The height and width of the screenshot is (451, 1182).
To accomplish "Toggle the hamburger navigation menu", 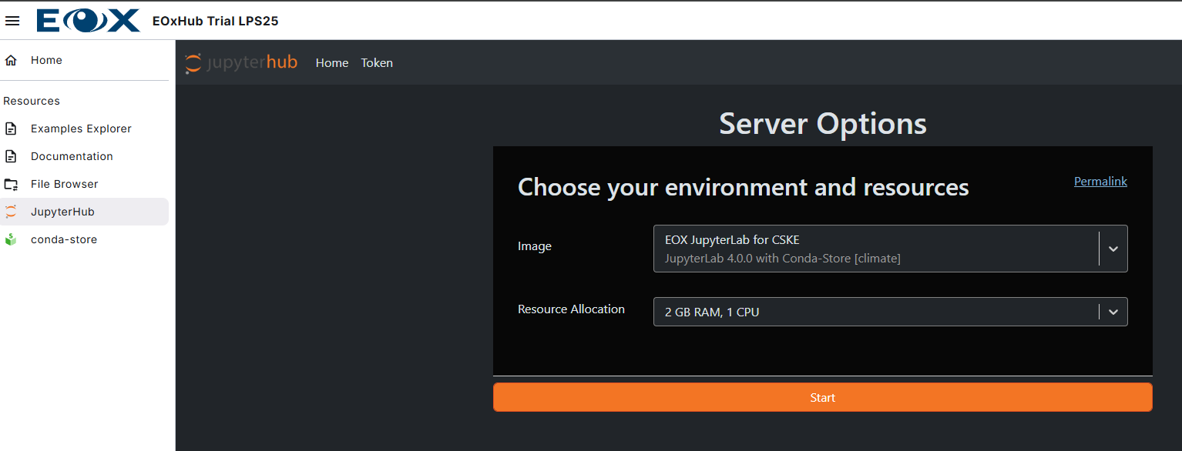I will click(x=12, y=21).
